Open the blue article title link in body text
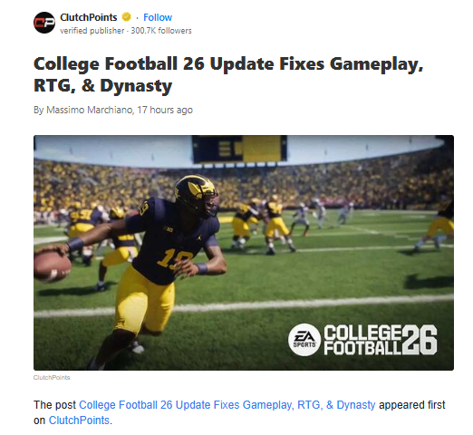This screenshot has width=473, height=435. click(227, 405)
